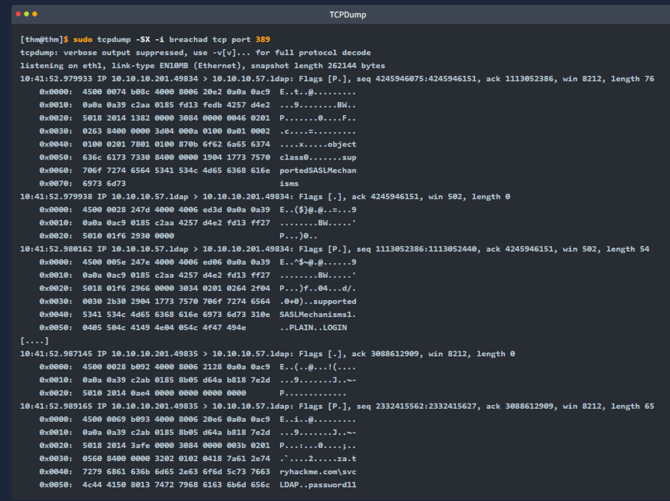670x501 pixels.
Task: Click ASCII text 'E..i..@.........'
Action: click(318, 419)
